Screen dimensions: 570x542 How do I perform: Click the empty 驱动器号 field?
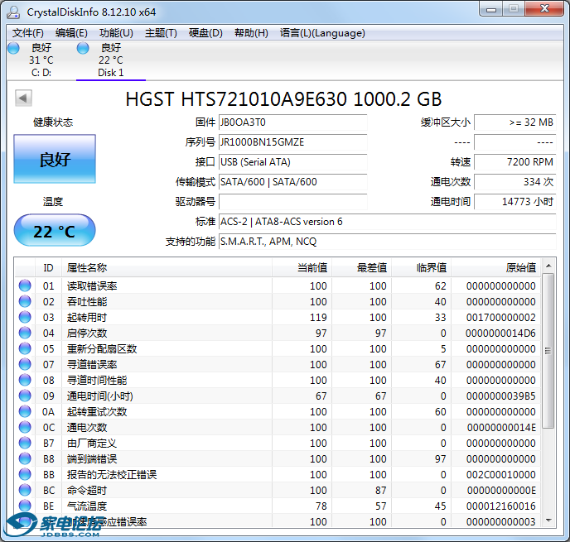click(293, 201)
